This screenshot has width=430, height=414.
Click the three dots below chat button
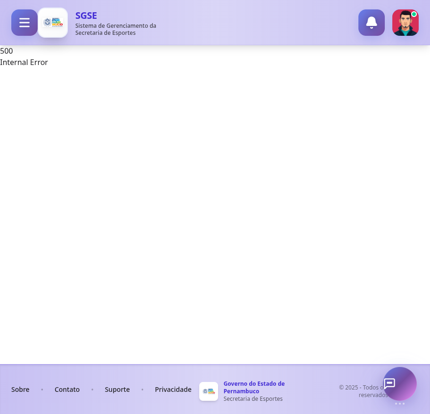pos(399,404)
